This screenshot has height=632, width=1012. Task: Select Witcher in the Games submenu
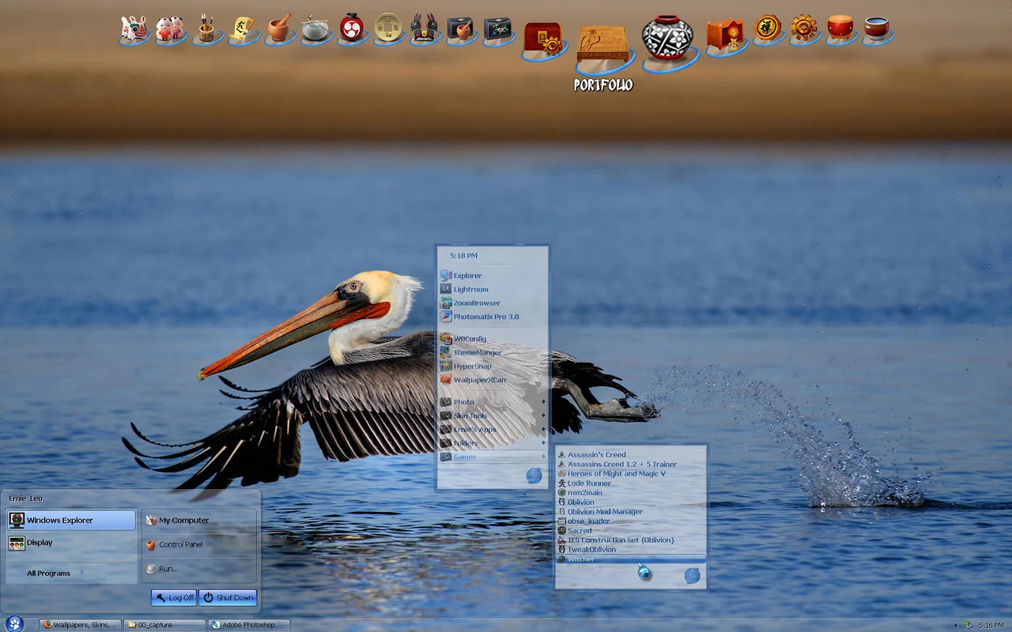581,559
